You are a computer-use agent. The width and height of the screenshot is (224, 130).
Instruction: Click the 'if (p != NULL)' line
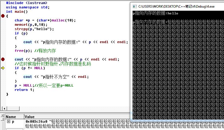[30, 68]
